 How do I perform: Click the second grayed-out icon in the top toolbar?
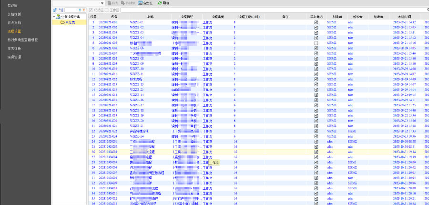coord(123,3)
